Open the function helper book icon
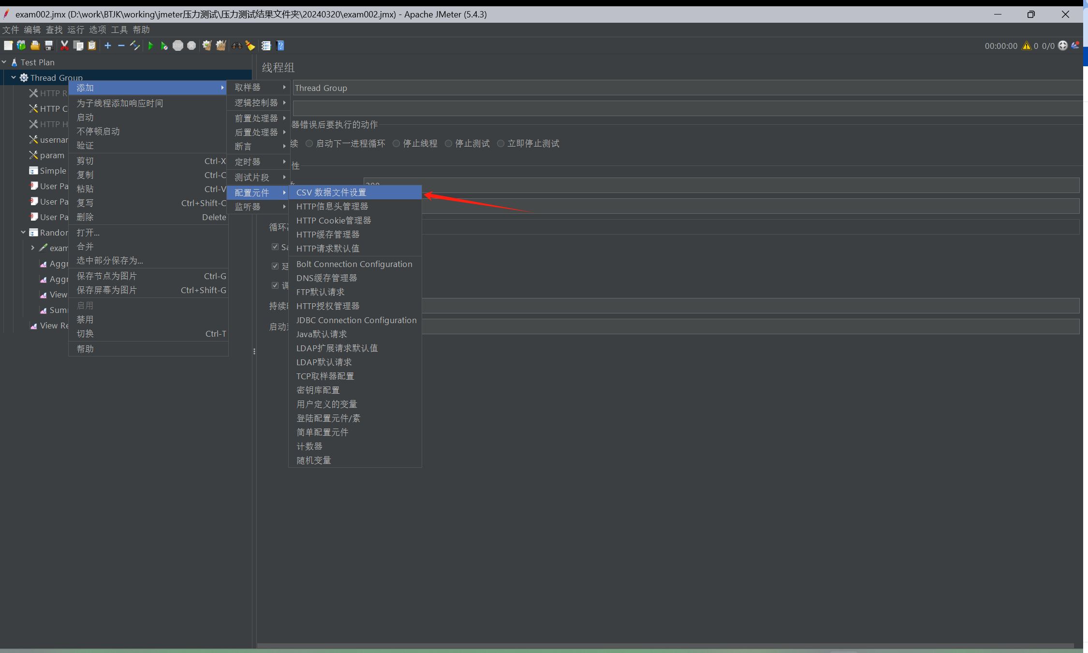This screenshot has height=653, width=1088. point(266,45)
